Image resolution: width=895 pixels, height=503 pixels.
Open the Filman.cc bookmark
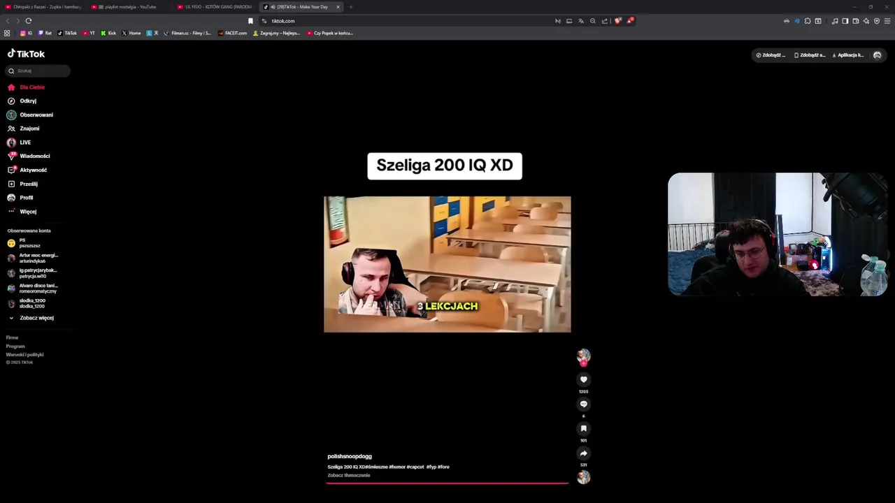187,33
